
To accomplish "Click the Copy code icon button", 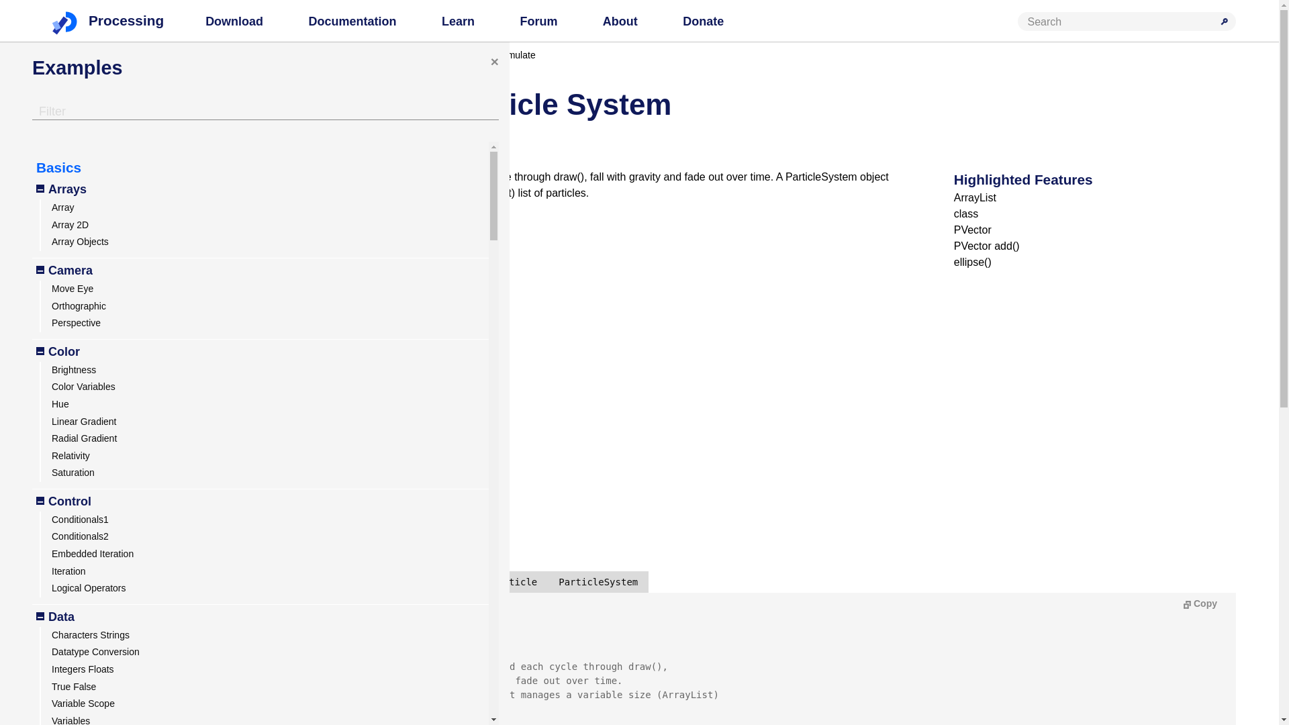I will (1200, 603).
